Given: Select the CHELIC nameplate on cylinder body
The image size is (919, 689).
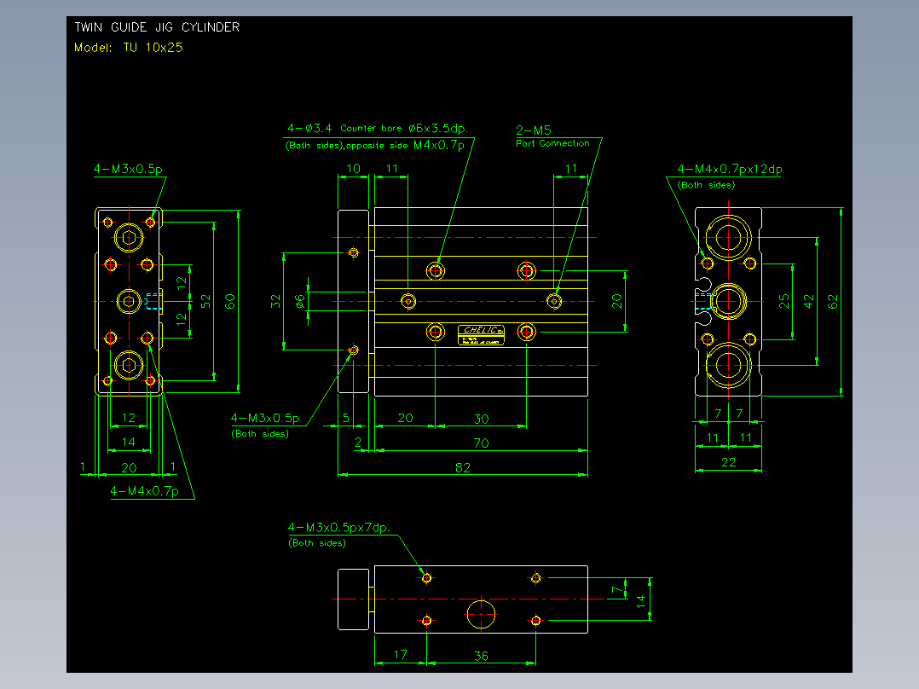Looking at the screenshot, I should pyautogui.click(x=481, y=335).
